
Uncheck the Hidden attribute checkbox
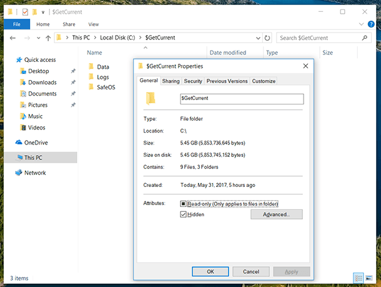[x=183, y=214]
